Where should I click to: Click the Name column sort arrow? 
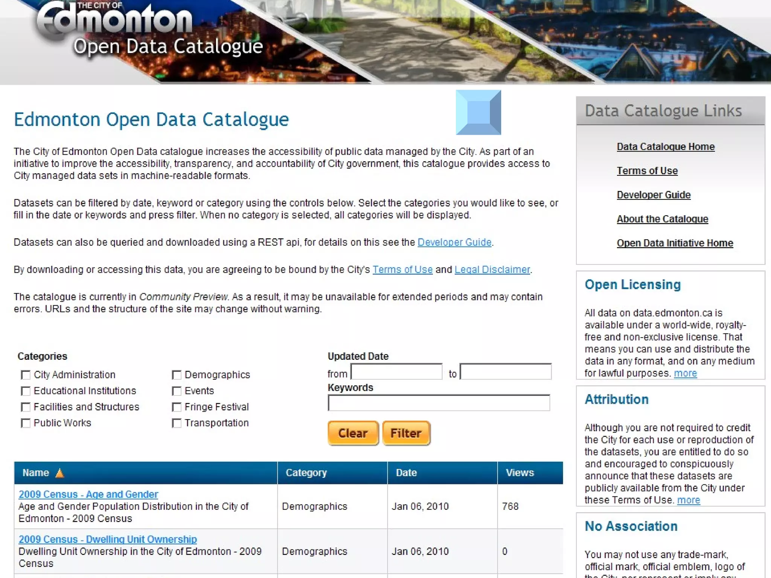click(59, 473)
